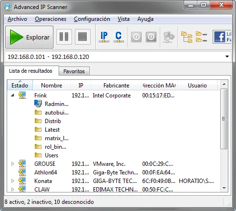Click the autobui... folder icon
The height and width of the screenshot is (211, 236).
click(x=38, y=112)
